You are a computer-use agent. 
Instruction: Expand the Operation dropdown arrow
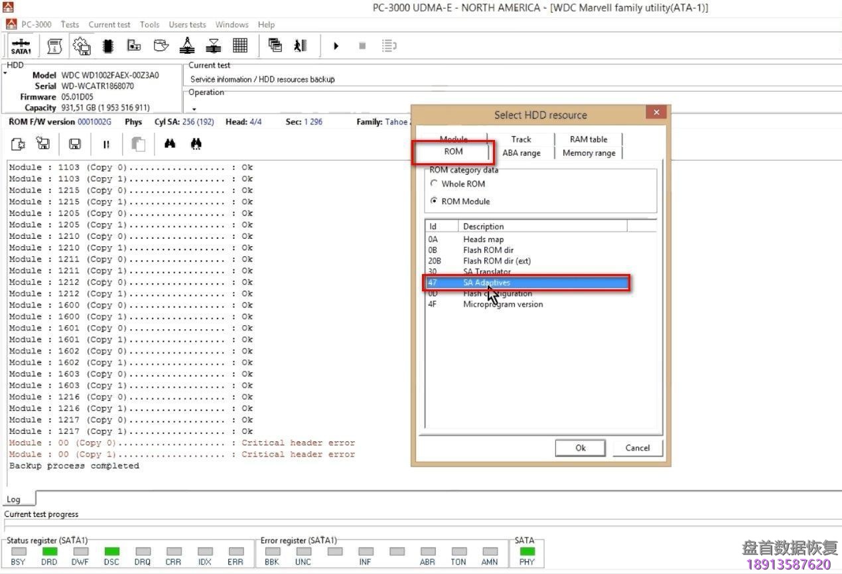point(194,109)
